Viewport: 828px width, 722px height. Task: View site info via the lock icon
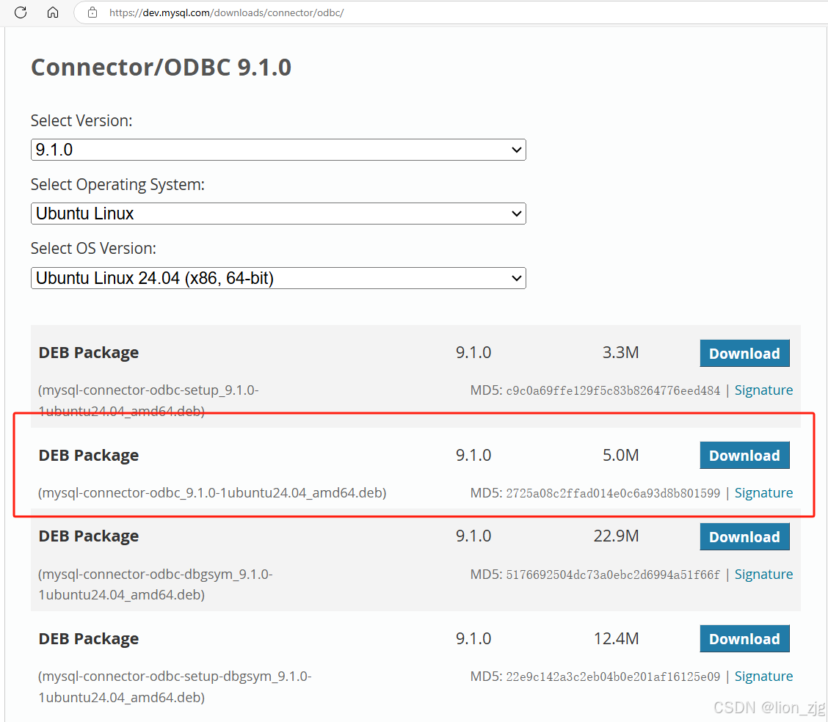coord(92,12)
